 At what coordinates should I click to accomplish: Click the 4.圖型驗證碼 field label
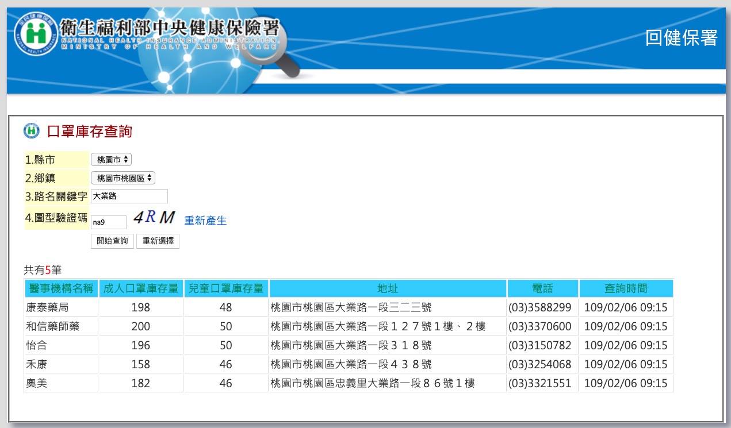[56, 218]
